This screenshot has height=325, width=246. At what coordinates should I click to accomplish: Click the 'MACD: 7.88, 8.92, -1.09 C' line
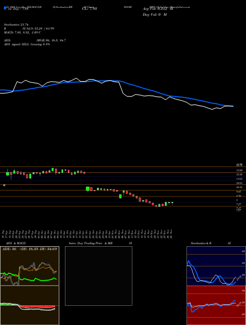click(x=22, y=32)
